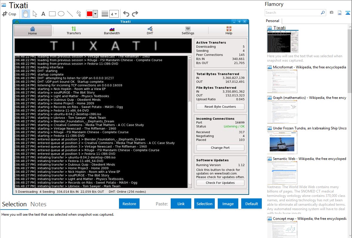The width and height of the screenshot is (352, 238).
Task: Redo the last annotation
Action: (x=135, y=14)
